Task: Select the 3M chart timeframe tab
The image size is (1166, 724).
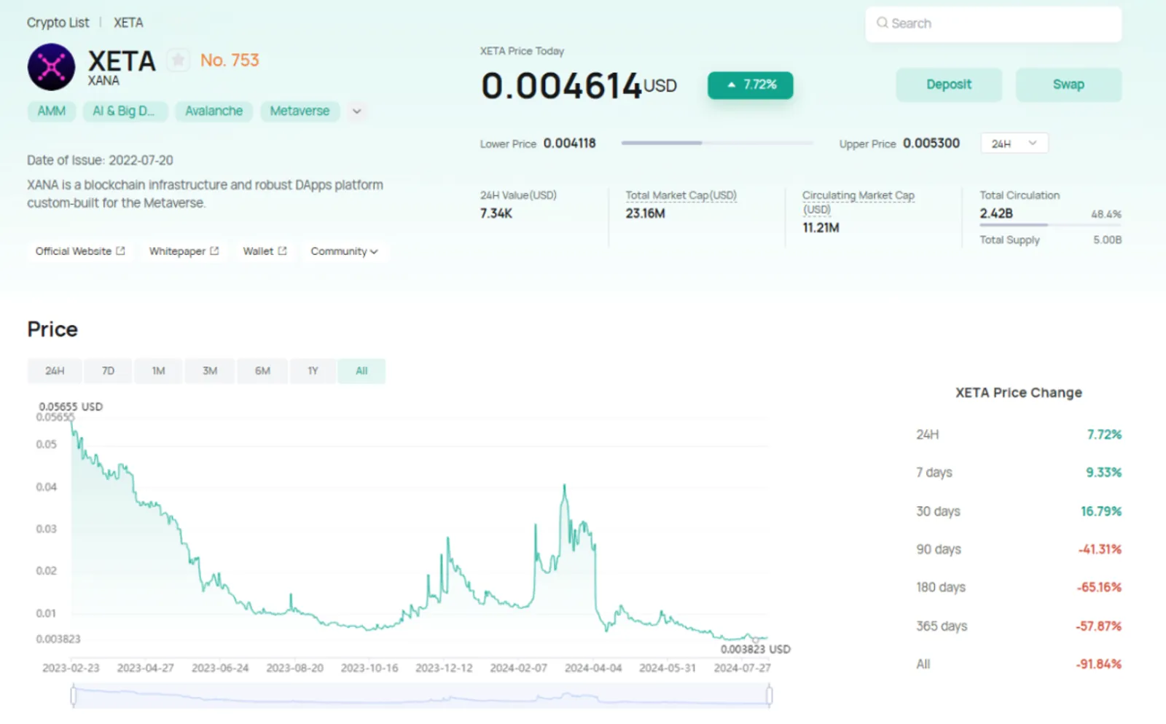Action: [x=210, y=371]
